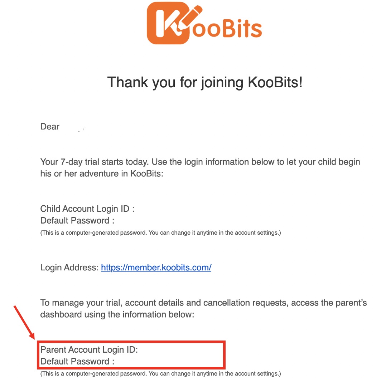Click the 'ooBits' wordmark text in logo
The image size is (381, 382).
(x=227, y=29)
